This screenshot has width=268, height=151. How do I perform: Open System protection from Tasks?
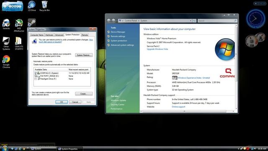point(119,41)
